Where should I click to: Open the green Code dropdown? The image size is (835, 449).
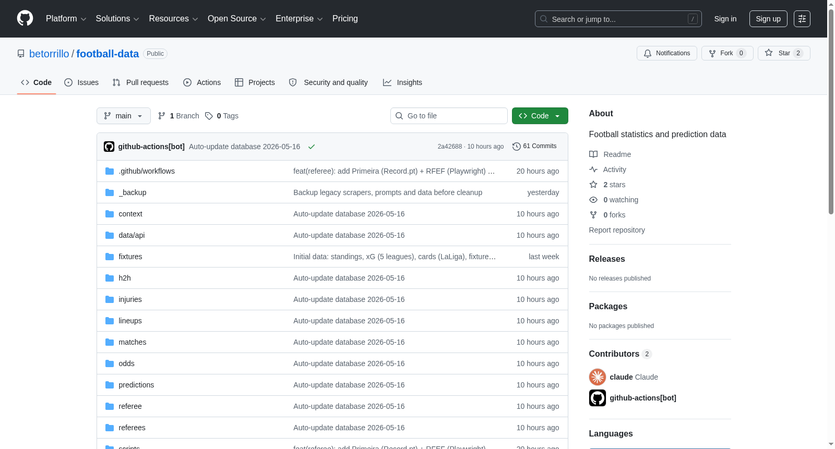point(540,116)
